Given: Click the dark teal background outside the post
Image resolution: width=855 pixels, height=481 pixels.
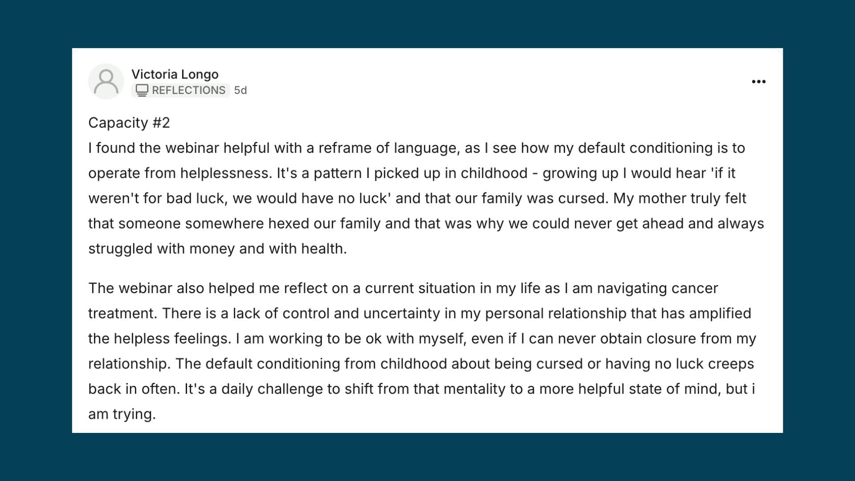Looking at the screenshot, I should pos(427,457).
